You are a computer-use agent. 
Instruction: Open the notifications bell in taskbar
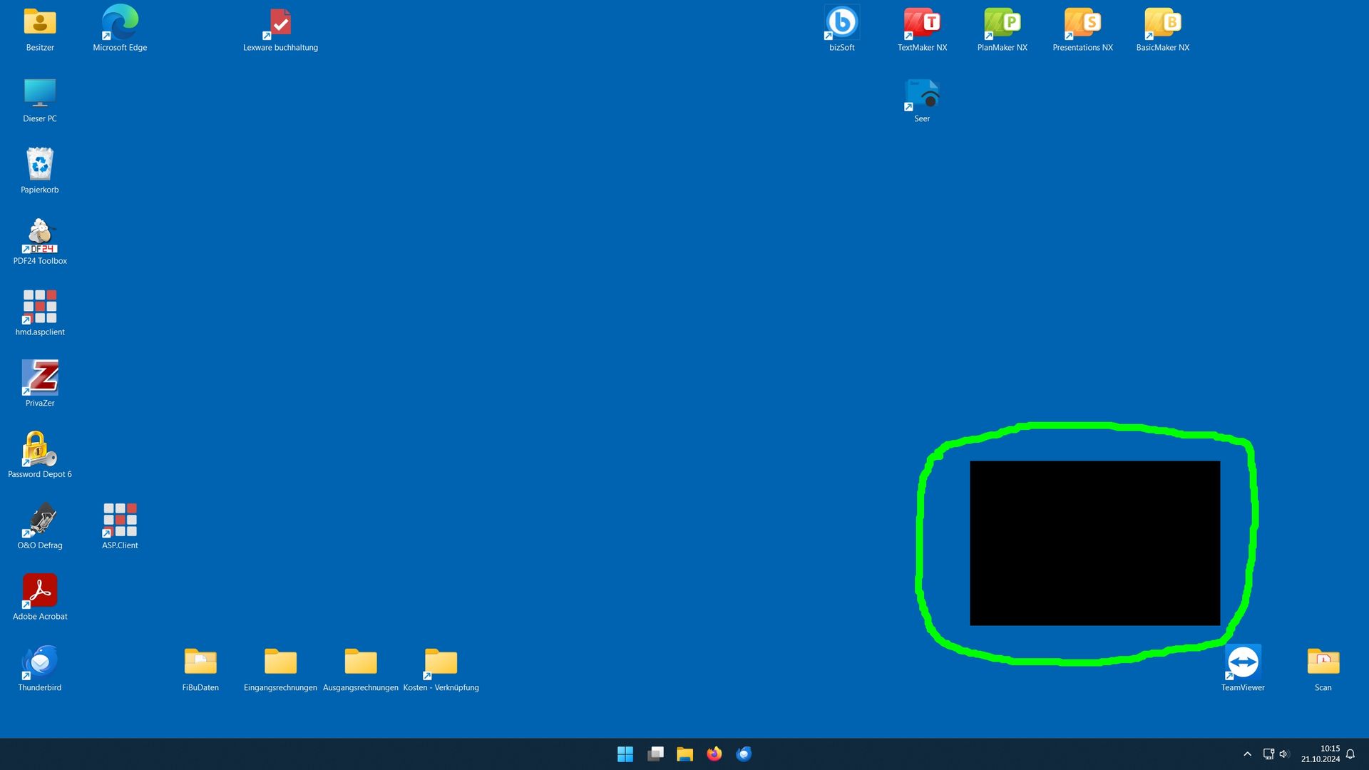(1350, 754)
